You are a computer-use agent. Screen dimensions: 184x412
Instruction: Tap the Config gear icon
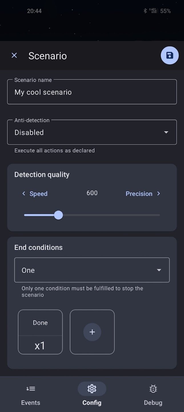(x=92, y=389)
